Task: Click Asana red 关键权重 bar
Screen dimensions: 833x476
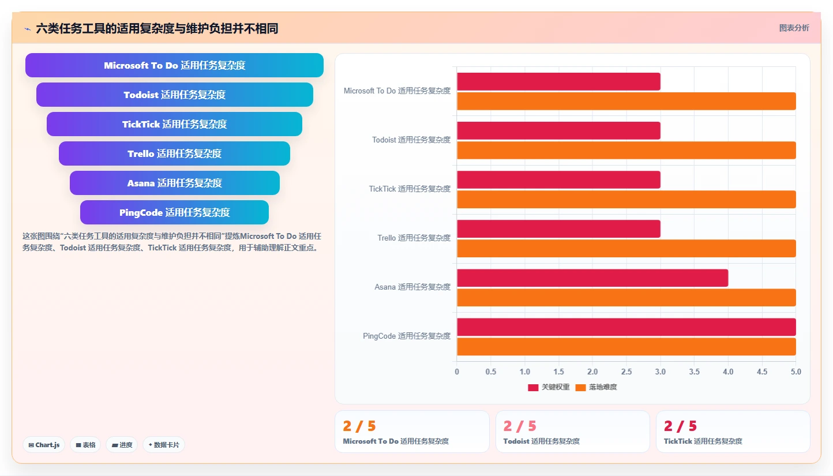Action: pos(592,278)
